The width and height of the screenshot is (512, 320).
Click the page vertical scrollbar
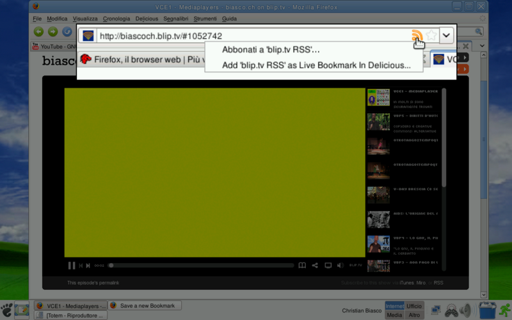[484, 139]
